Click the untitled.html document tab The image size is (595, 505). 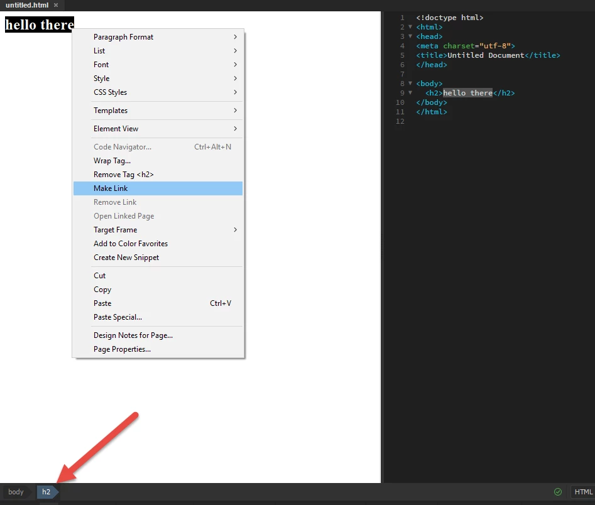[x=27, y=5]
